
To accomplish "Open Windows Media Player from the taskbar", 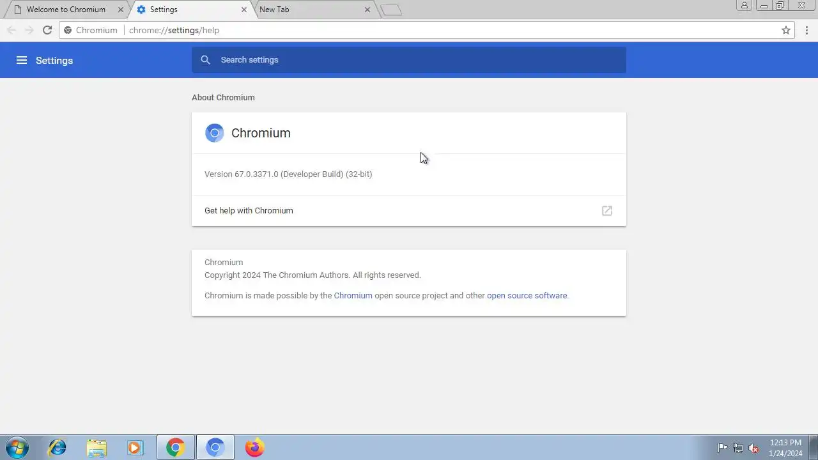I will (135, 447).
